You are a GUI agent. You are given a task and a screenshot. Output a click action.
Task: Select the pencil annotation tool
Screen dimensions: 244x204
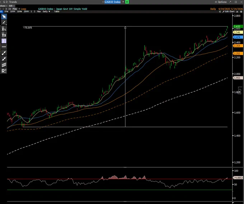(4, 23)
